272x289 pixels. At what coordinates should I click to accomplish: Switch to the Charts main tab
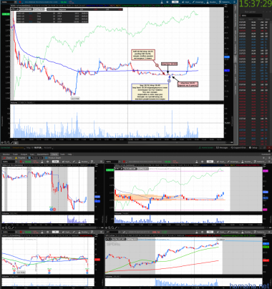tap(54, 155)
